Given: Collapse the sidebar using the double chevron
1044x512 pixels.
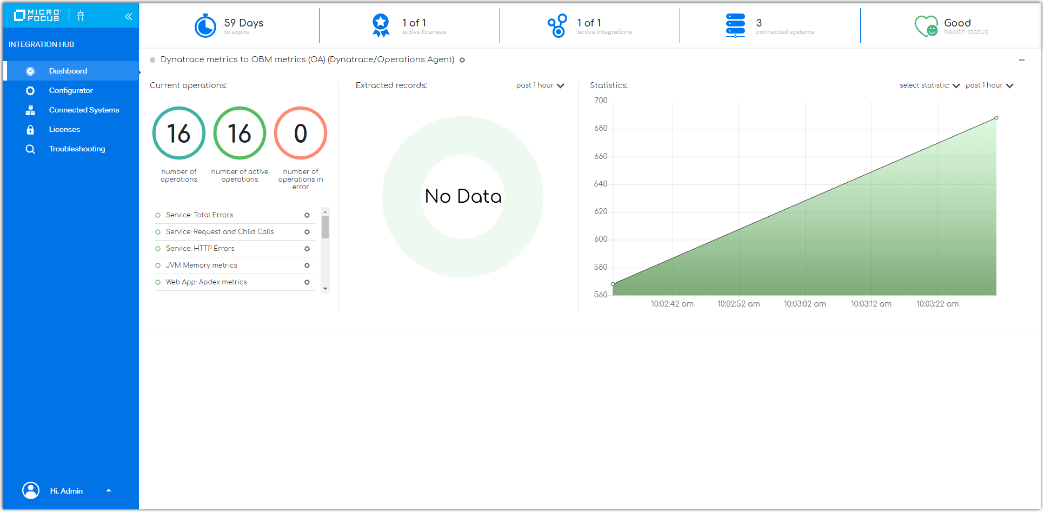Looking at the screenshot, I should pos(129,16).
